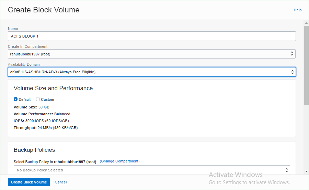
Task: Click the Custom option text label
Action: click(47, 99)
